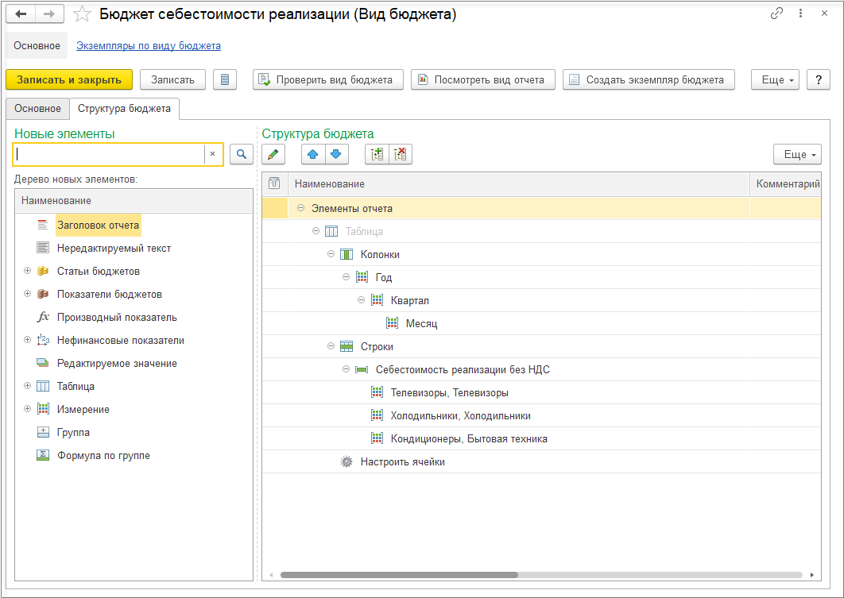
Task: Open the list icon next to Записать
Action: click(x=225, y=79)
